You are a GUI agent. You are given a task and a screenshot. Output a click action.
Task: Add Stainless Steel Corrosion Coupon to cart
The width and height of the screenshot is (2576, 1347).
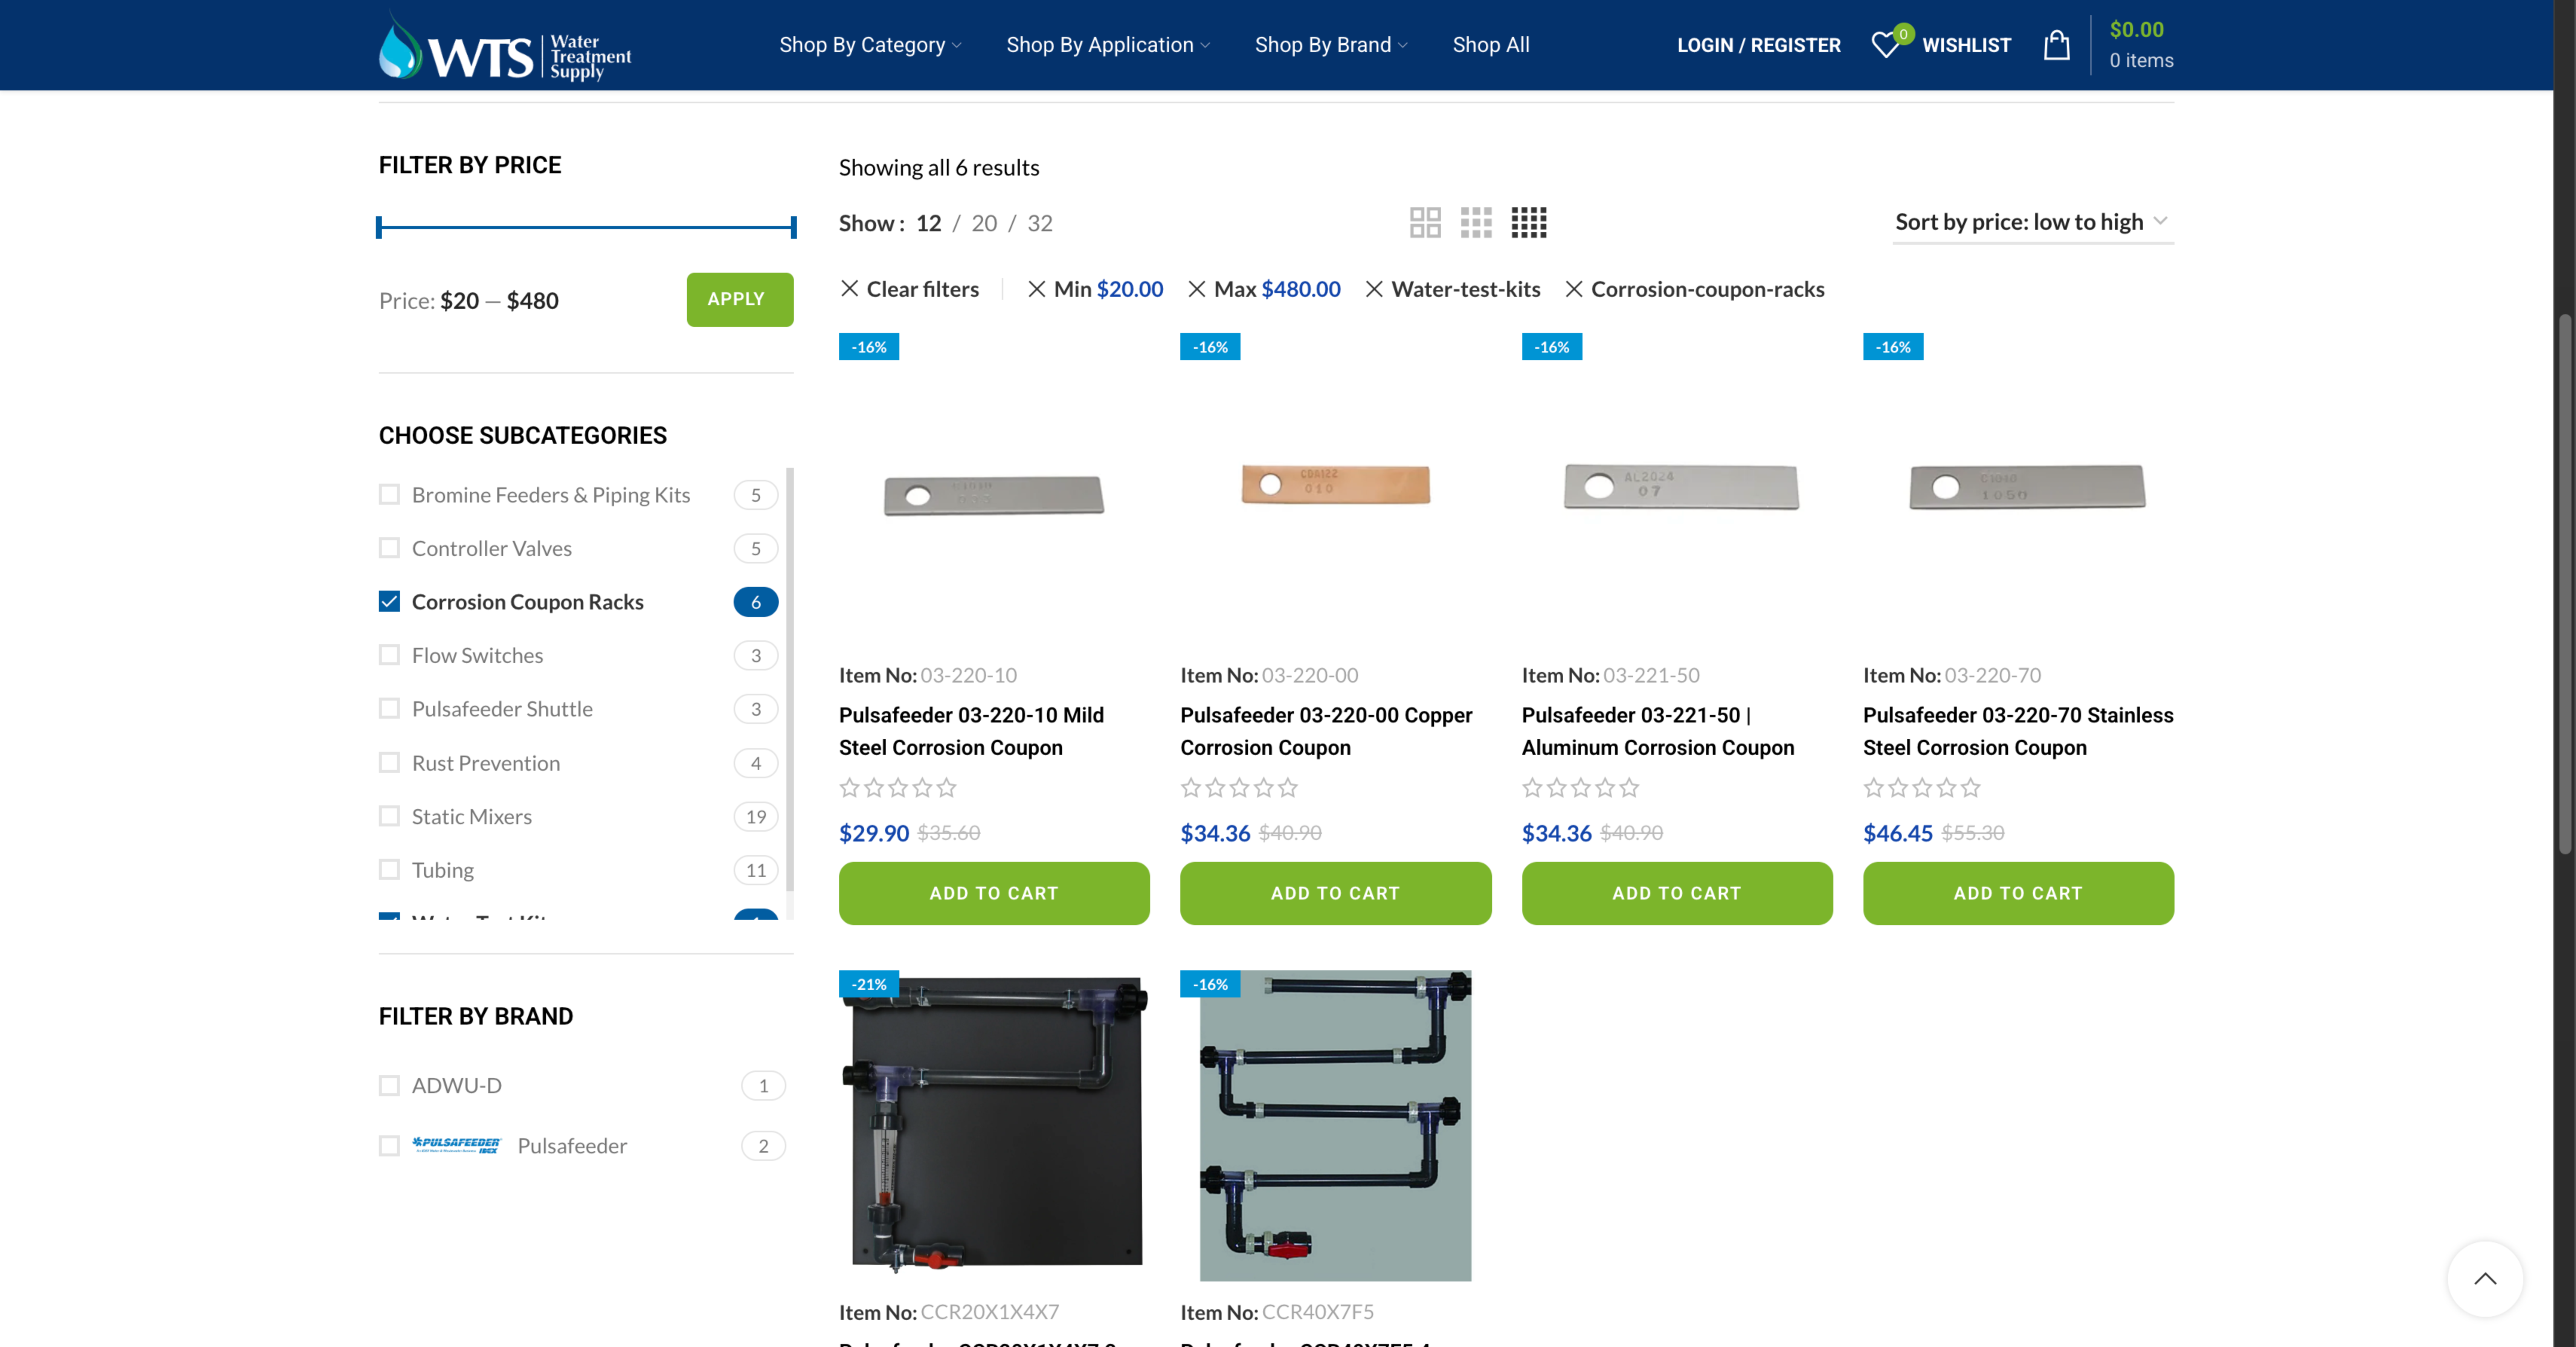point(2018,893)
